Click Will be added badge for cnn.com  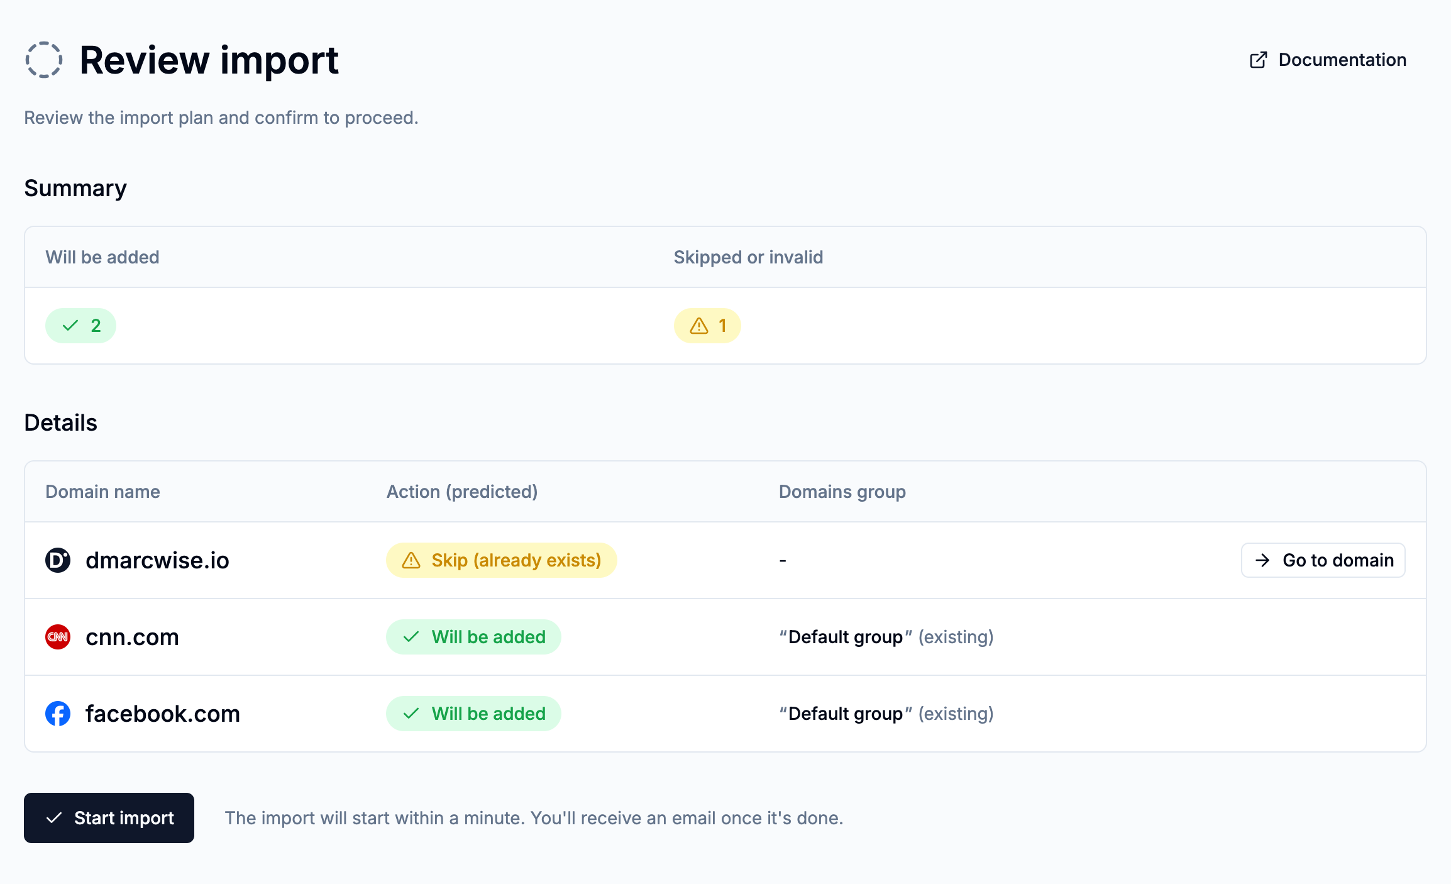[473, 637]
